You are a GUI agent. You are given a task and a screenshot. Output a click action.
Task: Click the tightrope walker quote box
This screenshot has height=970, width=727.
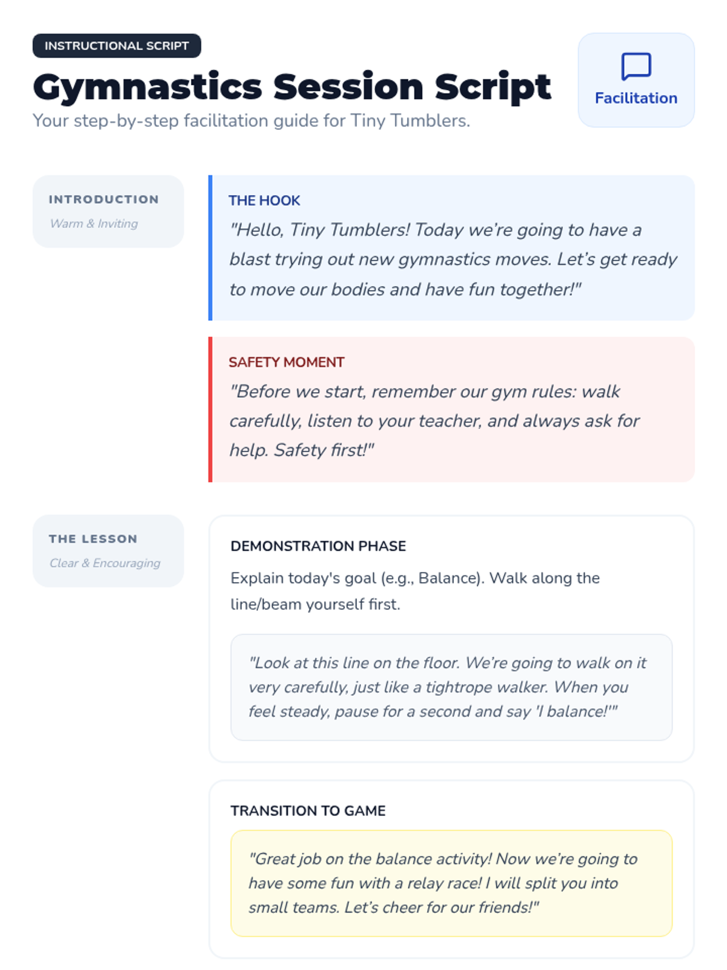coord(451,687)
